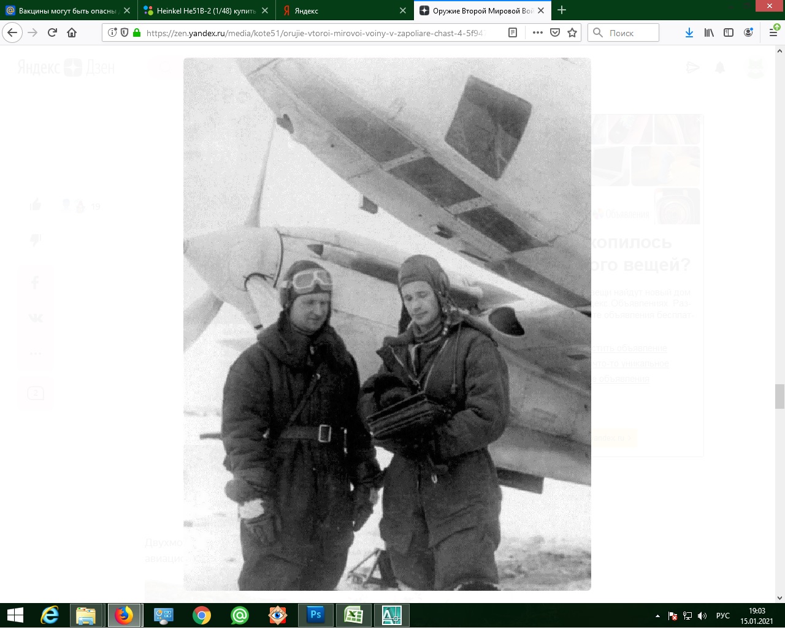The image size is (785, 630).
Task: Open a new tab with plus button
Action: click(x=562, y=10)
